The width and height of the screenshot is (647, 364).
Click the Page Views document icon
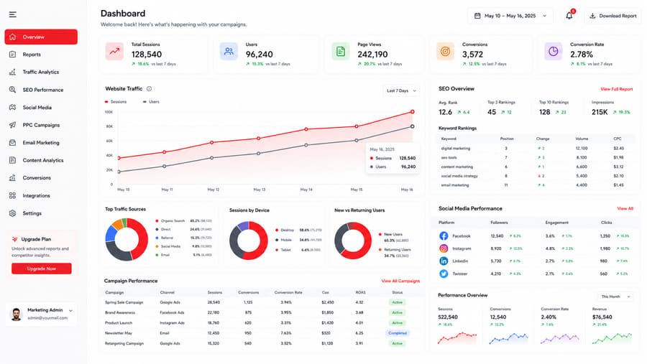coord(341,52)
